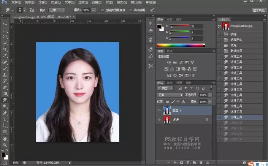
Task: Toggle layer filtering switch
Action: click(211, 88)
